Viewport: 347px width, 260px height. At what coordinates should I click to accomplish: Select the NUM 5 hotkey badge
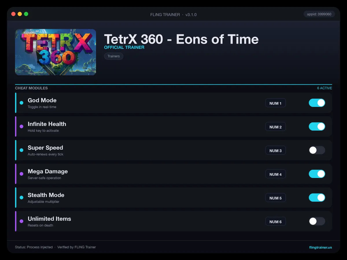click(276, 198)
